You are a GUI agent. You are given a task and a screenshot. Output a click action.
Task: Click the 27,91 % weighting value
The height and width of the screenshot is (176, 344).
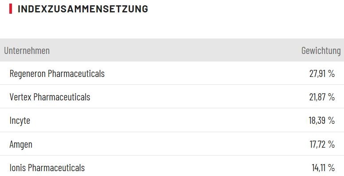point(322,73)
